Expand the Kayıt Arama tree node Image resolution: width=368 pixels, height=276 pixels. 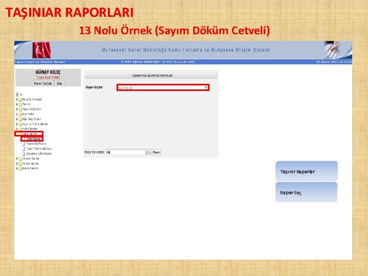pyautogui.click(x=17, y=114)
